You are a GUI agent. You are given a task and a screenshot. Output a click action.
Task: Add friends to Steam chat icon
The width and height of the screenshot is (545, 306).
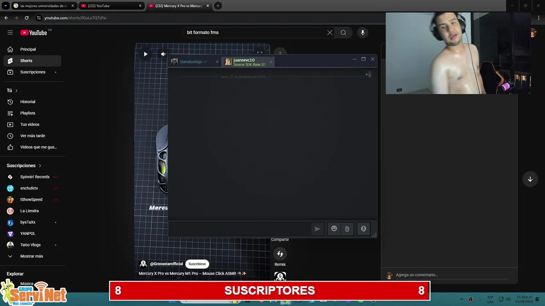[x=368, y=75]
